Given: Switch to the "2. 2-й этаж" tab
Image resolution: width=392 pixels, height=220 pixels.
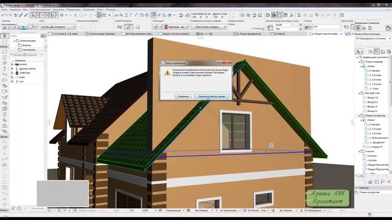Looking at the screenshot, I should click(x=64, y=34).
